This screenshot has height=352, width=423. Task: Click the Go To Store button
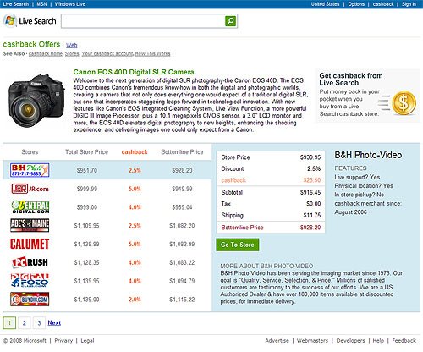(238, 245)
